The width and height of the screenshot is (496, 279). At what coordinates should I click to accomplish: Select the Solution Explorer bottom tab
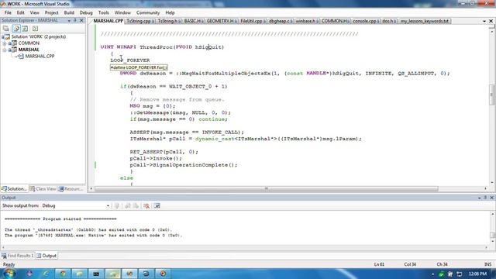pyautogui.click(x=14, y=189)
